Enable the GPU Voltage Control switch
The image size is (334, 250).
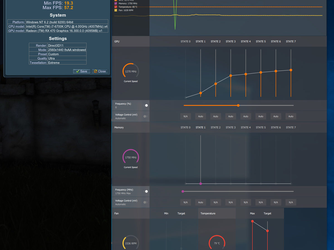tap(145, 116)
